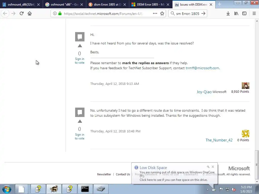Show hidden system tray icons
Image resolution: width=259 pixels, height=194 pixels.
(207, 189)
